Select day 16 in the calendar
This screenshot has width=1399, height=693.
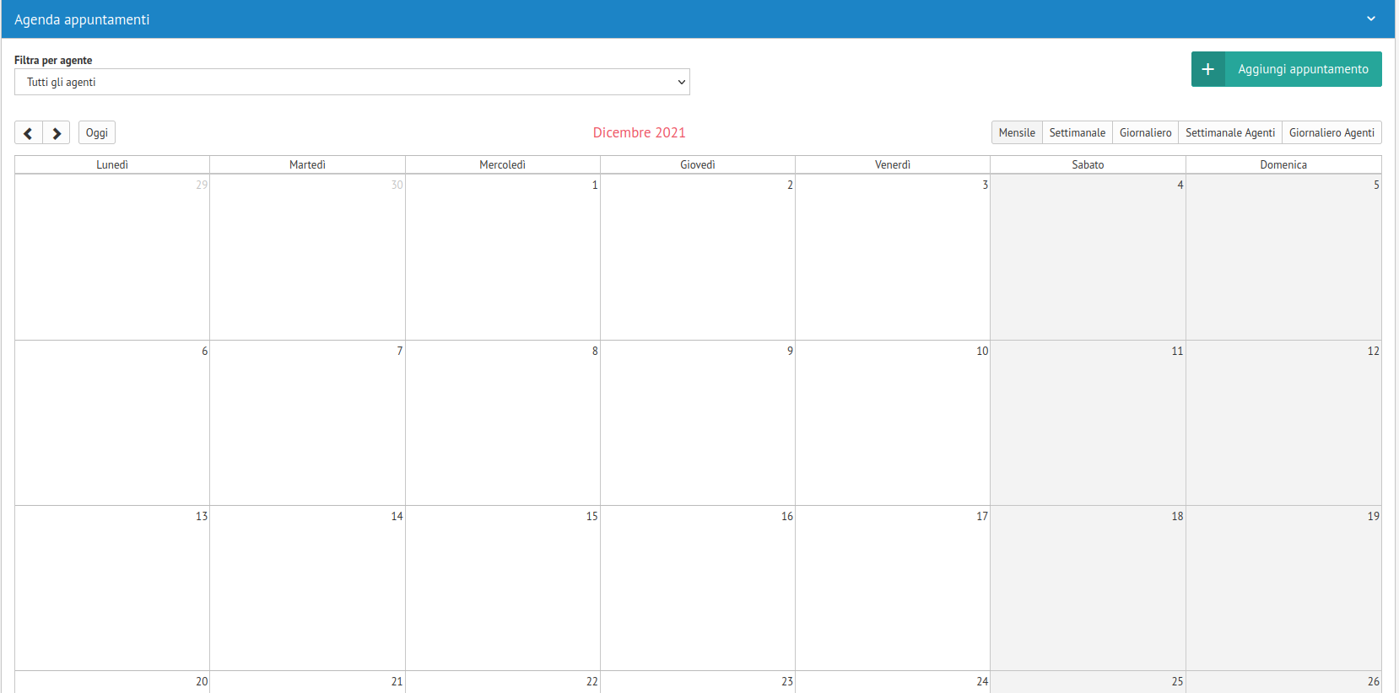(x=698, y=588)
